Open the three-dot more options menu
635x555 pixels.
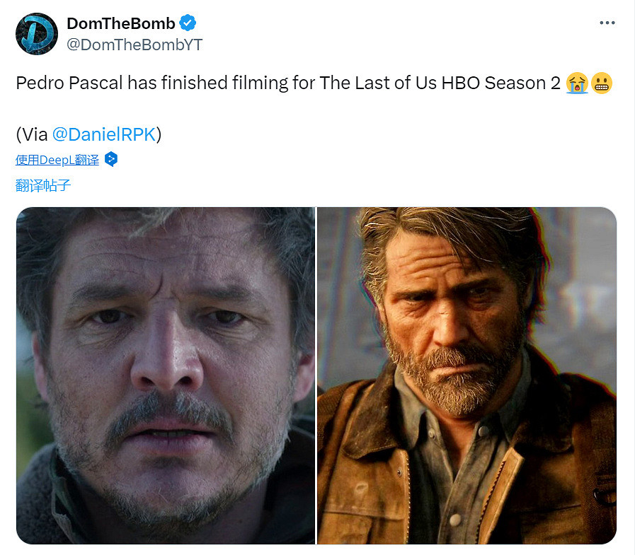pos(607,23)
